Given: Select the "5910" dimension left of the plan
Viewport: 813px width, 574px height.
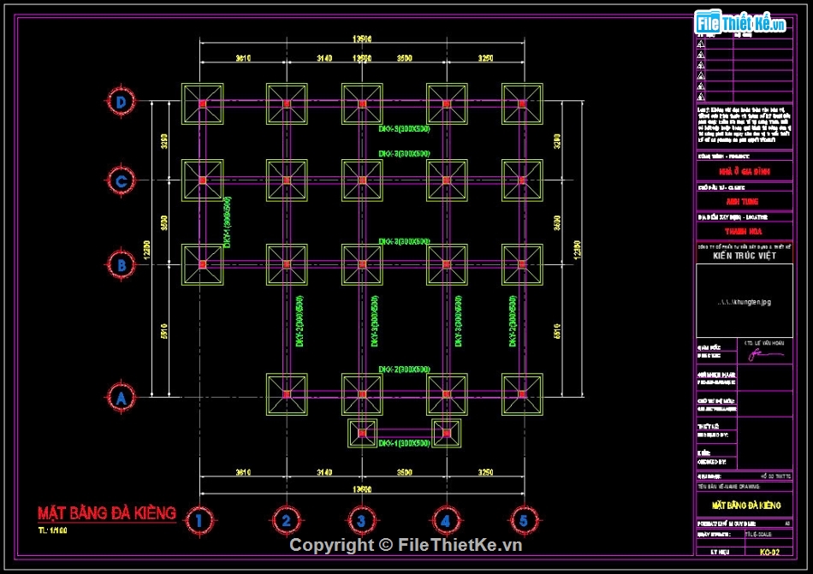Looking at the screenshot, I should [x=164, y=331].
